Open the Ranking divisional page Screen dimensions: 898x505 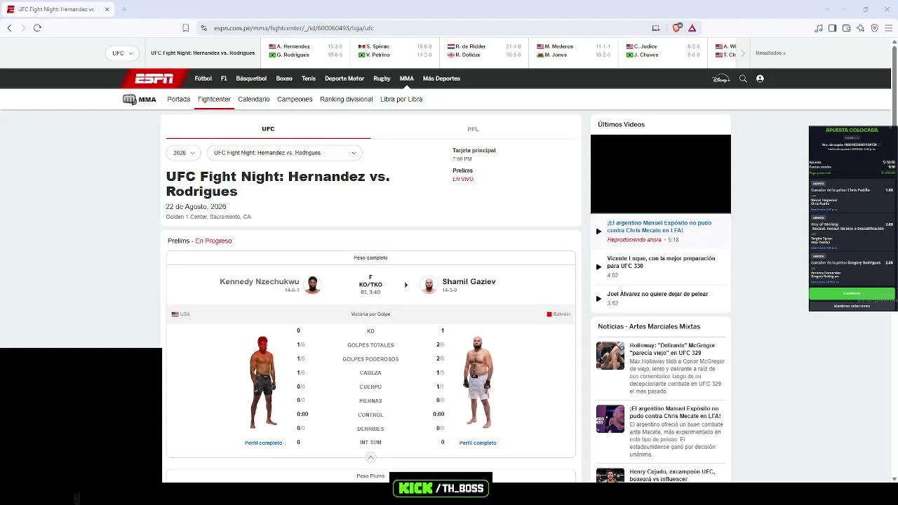pyautogui.click(x=347, y=100)
